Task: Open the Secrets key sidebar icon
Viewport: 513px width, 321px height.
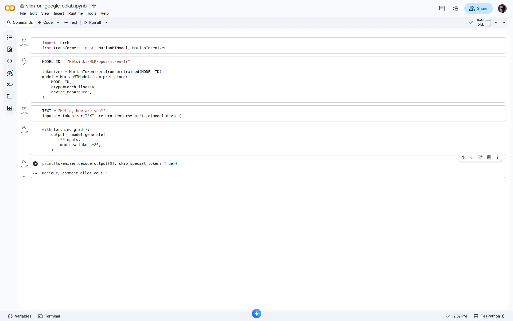Action: coord(10,85)
